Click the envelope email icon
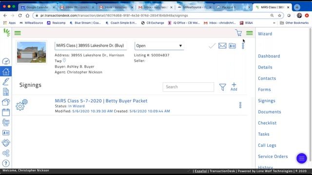This screenshot has width=312, height=175. click(222, 46)
